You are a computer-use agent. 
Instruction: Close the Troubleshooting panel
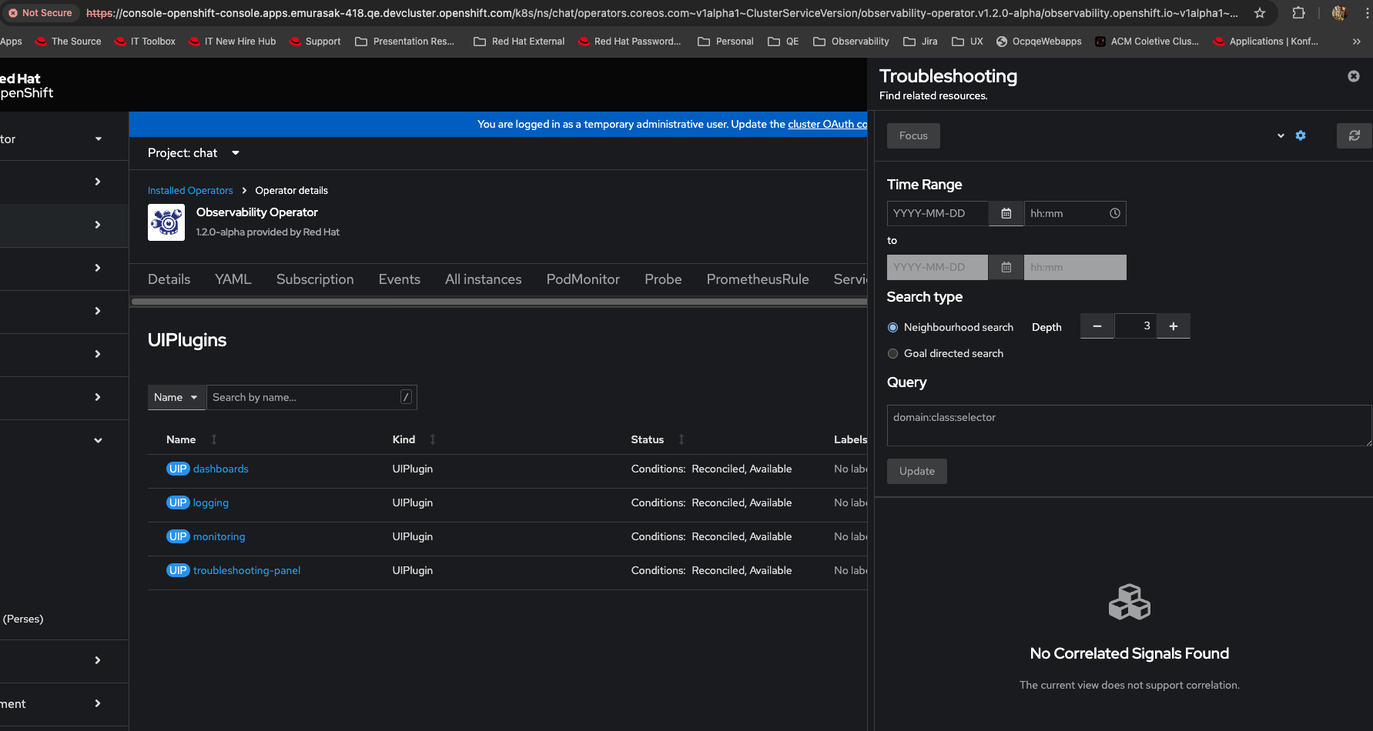point(1353,76)
